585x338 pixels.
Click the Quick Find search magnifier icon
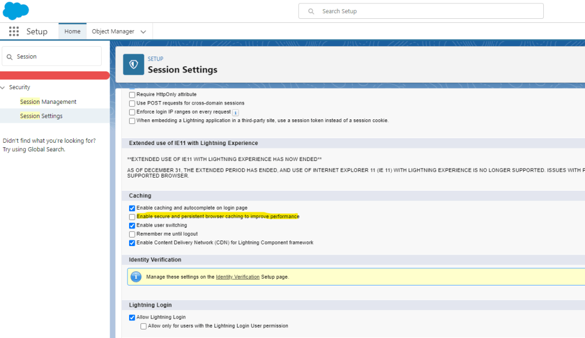pyautogui.click(x=10, y=57)
